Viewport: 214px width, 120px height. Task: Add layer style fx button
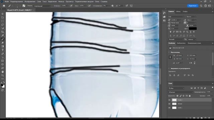tap(190, 118)
